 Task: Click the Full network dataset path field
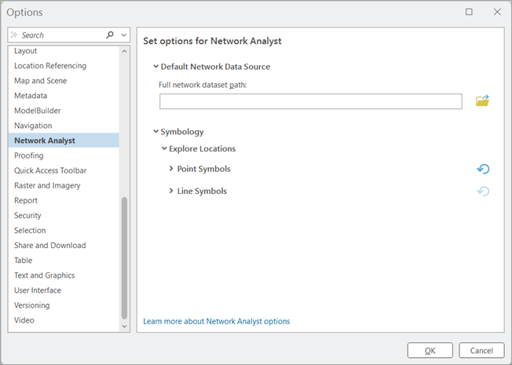[x=310, y=101]
